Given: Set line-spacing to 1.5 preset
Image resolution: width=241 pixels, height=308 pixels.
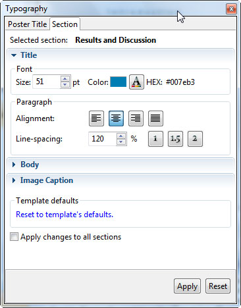Looking at the screenshot, I should pos(175,139).
